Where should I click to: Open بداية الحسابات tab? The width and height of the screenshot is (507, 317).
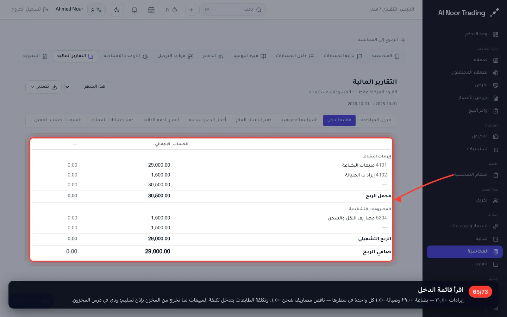[343, 56]
